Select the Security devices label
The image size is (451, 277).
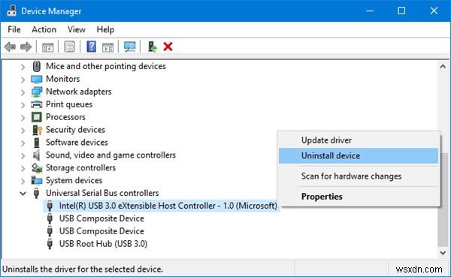75,130
